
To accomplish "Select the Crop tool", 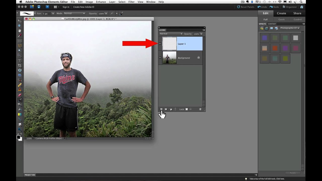I will [20, 65].
